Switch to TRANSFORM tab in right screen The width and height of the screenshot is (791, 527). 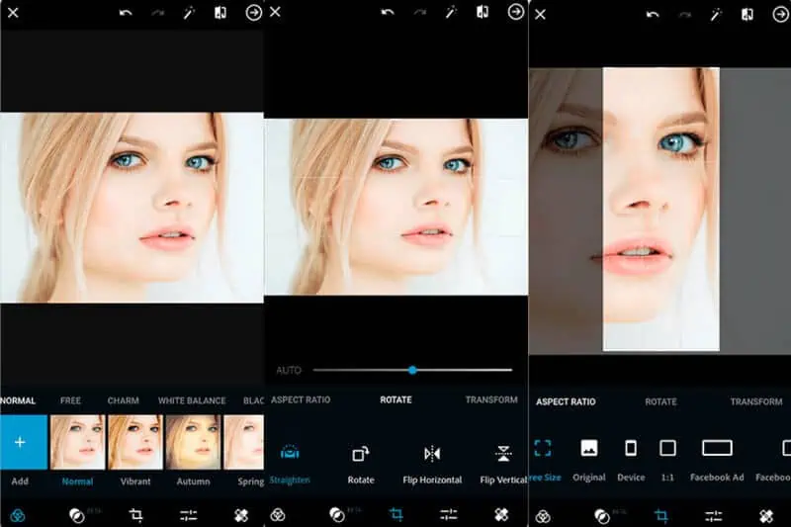point(756,402)
